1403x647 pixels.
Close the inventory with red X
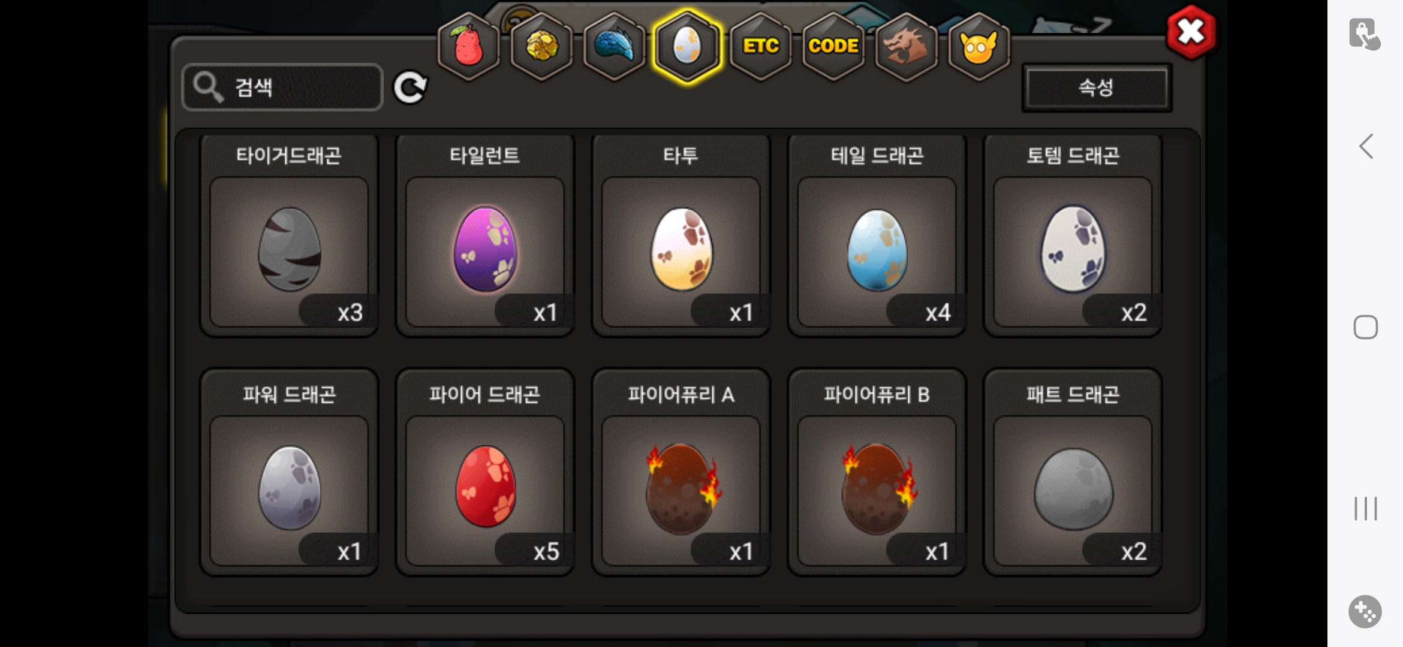1191,32
